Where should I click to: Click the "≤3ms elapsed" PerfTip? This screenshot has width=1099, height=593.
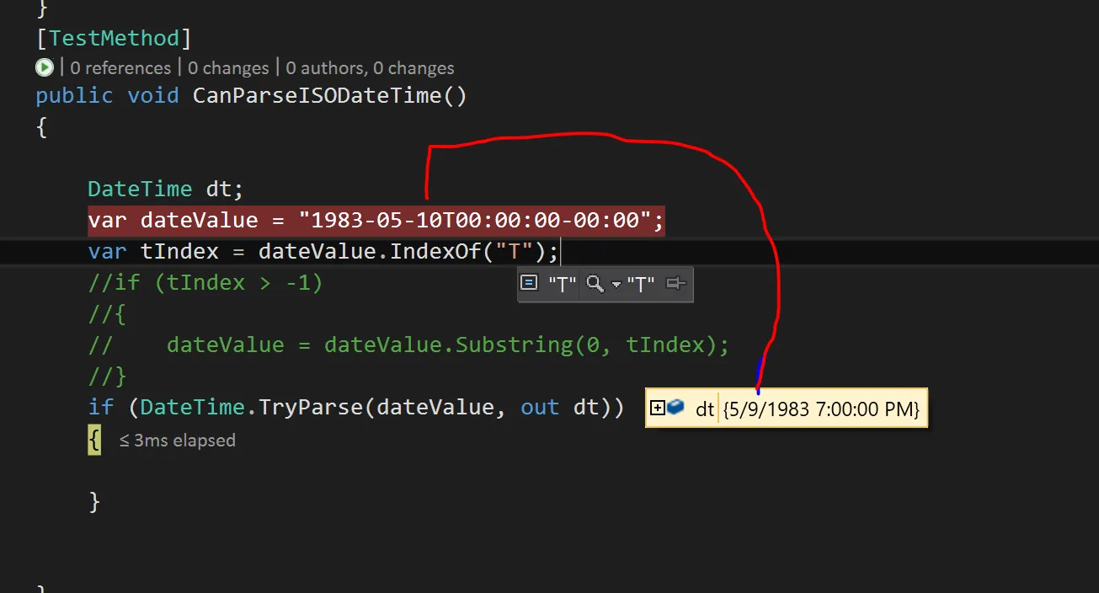coord(177,441)
